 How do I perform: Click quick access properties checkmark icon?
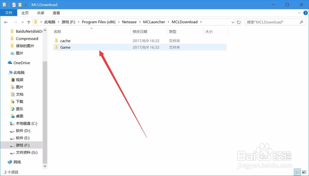pyautogui.click(x=14, y=5)
